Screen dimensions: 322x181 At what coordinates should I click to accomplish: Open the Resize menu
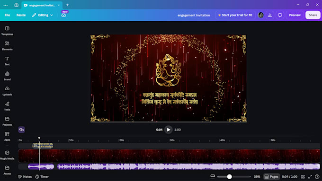click(x=21, y=15)
